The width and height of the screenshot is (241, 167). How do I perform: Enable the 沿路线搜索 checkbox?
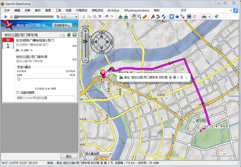pos(18,92)
